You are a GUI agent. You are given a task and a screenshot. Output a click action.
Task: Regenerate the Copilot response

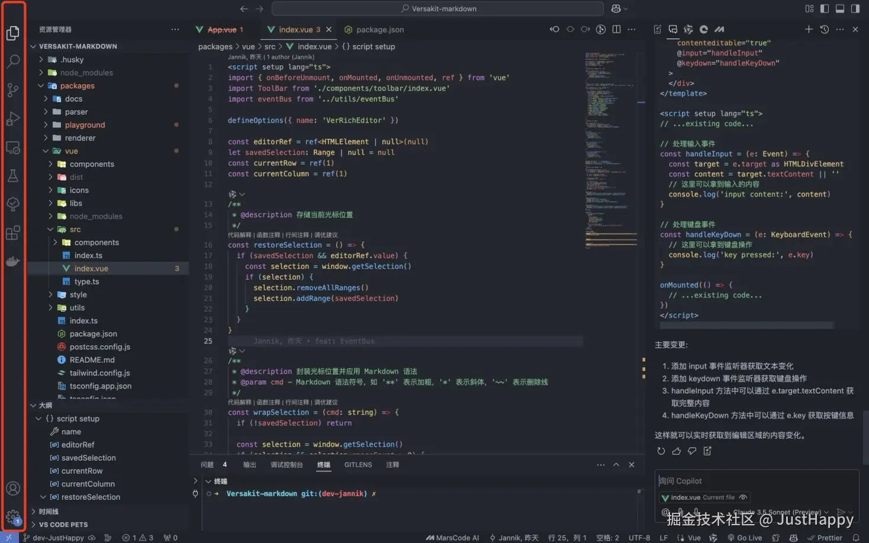tap(661, 451)
